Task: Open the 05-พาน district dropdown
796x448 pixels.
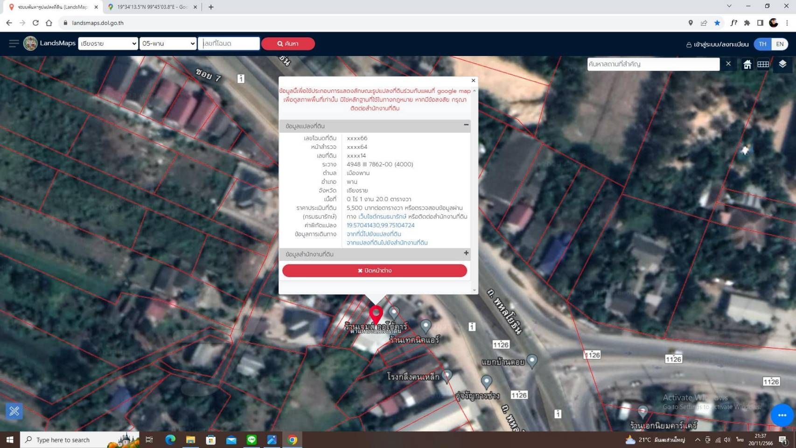Action: (x=168, y=43)
